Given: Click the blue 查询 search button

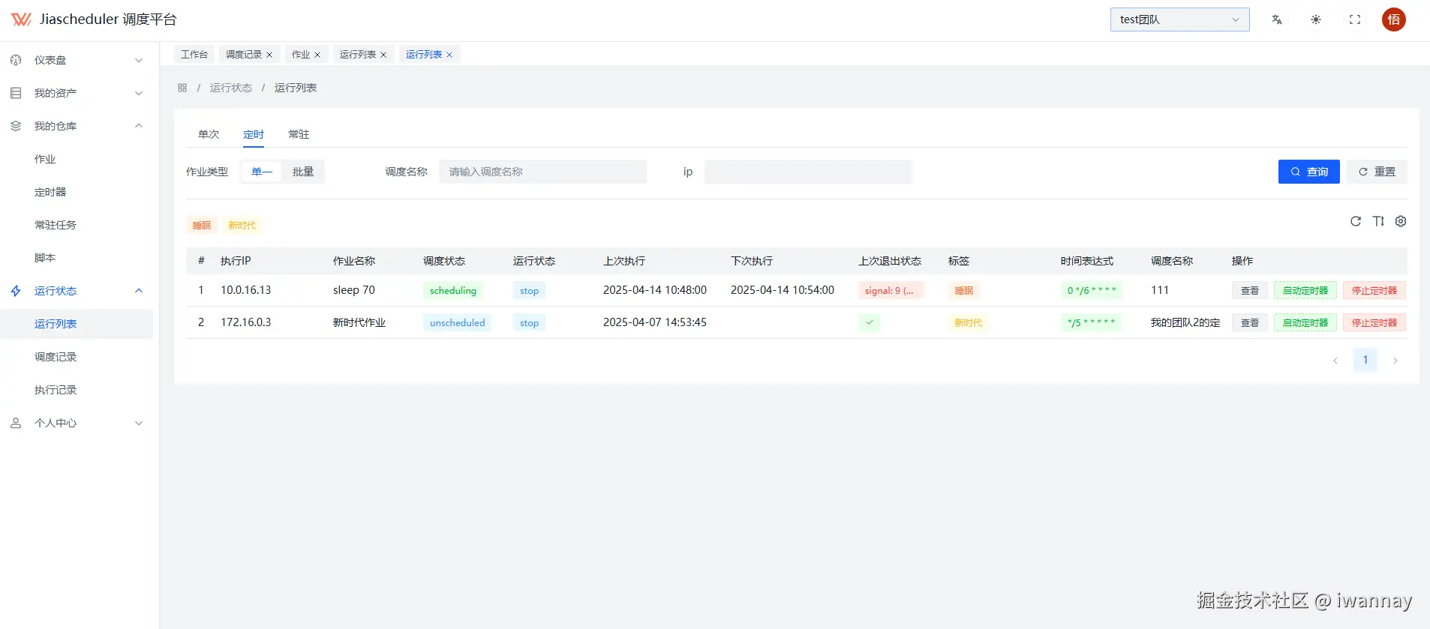Looking at the screenshot, I should pyautogui.click(x=1308, y=172).
